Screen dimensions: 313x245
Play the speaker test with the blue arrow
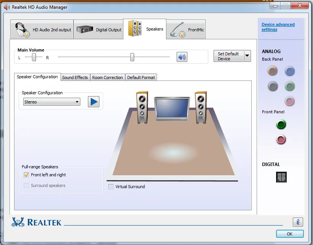(94, 102)
